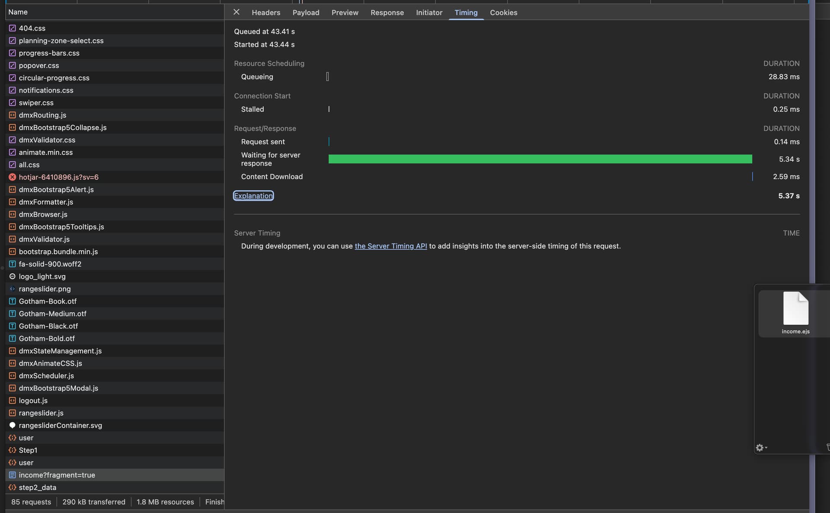Image resolution: width=830 pixels, height=513 pixels.
Task: Click the green waiting for server response bar
Action: coord(540,159)
